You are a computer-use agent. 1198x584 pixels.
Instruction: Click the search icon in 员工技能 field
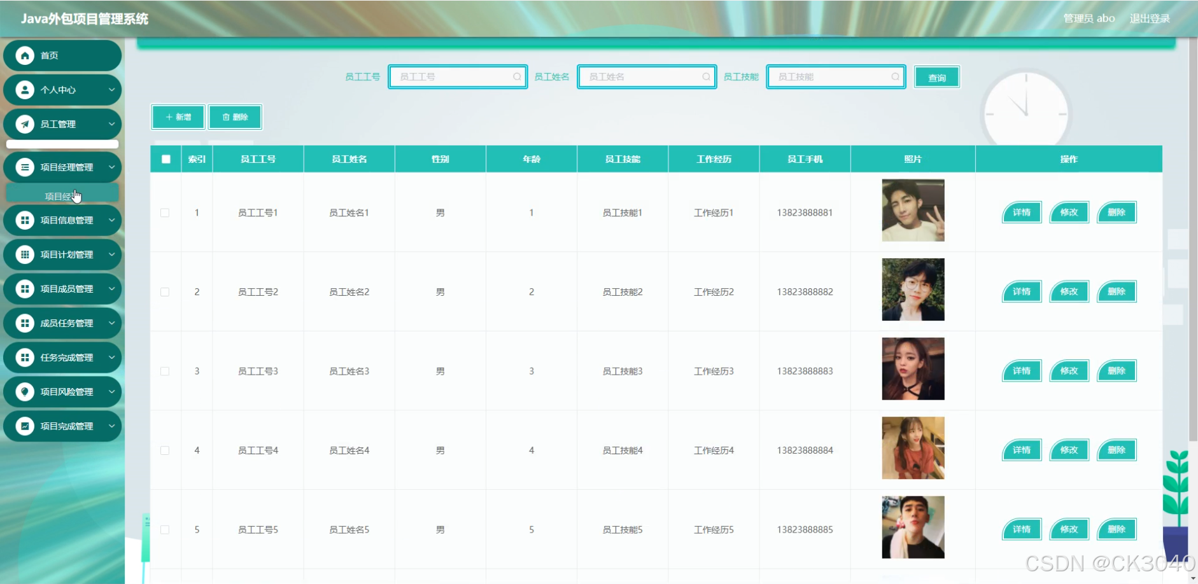895,77
